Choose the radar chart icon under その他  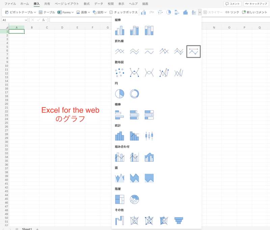[134, 220]
